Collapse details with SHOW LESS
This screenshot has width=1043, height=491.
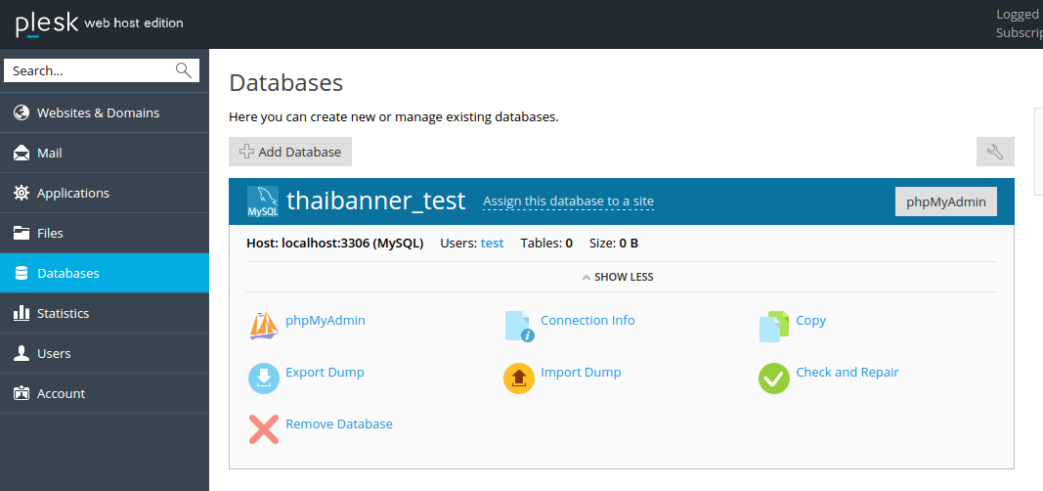click(x=618, y=277)
